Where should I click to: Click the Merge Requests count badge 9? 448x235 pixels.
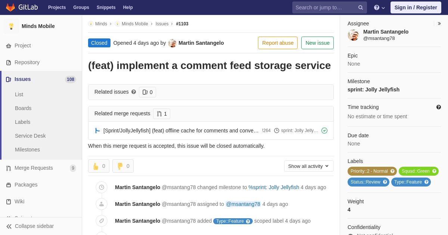(73, 168)
